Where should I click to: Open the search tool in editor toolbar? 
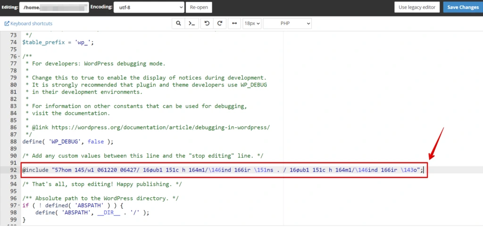tap(178, 23)
